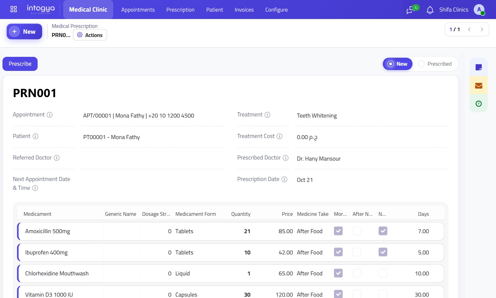Open the blue sticky note panel icon
The width and height of the screenshot is (496, 298).
[x=479, y=67]
